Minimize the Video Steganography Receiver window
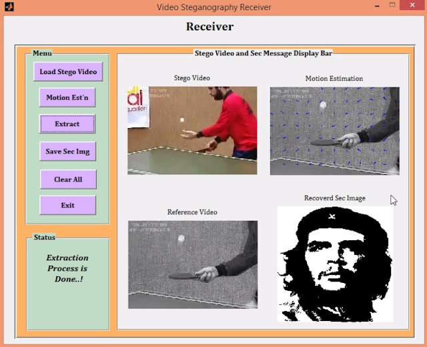Screen dimensions: 427x347 (377, 6)
